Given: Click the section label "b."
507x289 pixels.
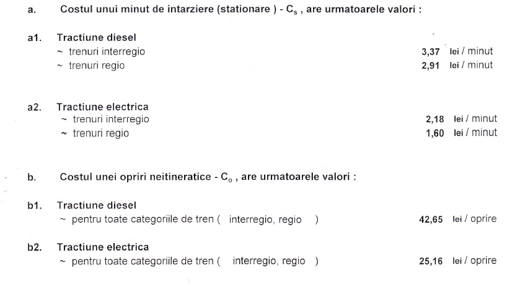Looking at the screenshot, I should click(x=32, y=177).
